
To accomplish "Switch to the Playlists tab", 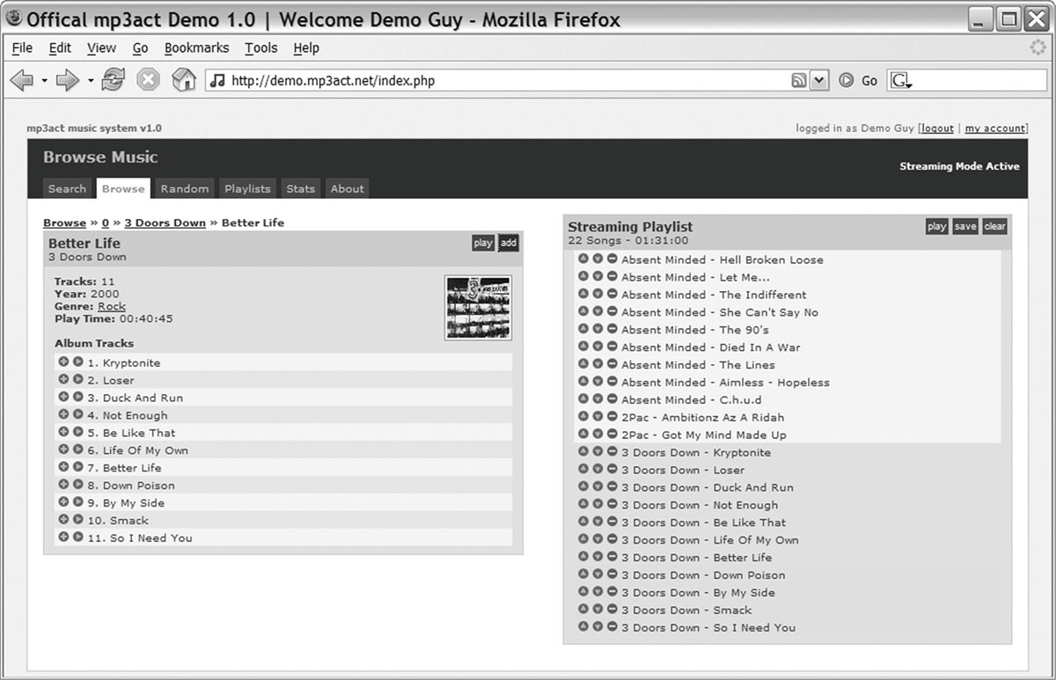I will click(x=247, y=188).
